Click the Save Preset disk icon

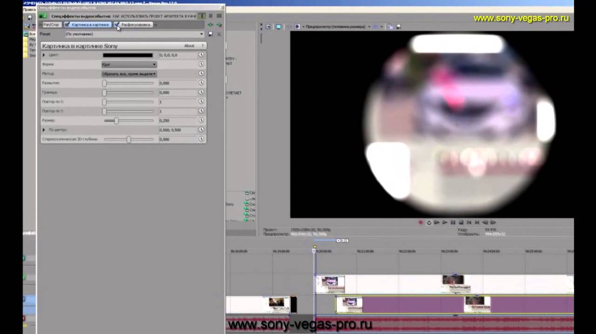(x=210, y=34)
